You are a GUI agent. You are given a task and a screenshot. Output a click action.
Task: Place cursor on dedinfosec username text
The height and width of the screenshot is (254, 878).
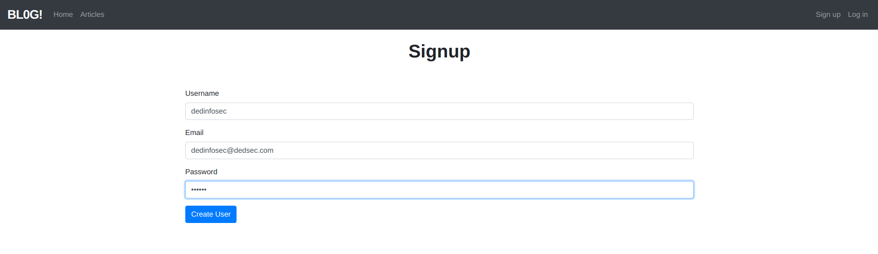pyautogui.click(x=209, y=111)
